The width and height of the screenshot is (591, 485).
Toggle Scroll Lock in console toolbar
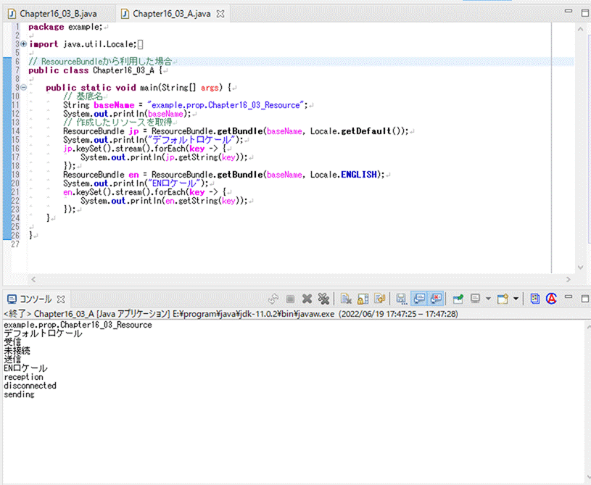(363, 299)
